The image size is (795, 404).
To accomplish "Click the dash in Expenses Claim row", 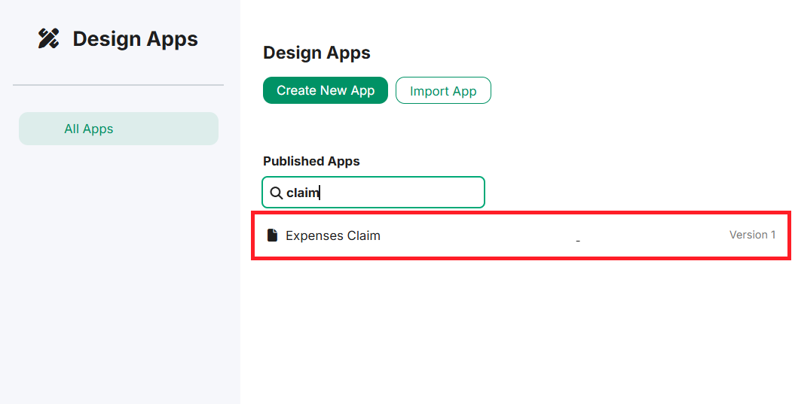I will 578,241.
